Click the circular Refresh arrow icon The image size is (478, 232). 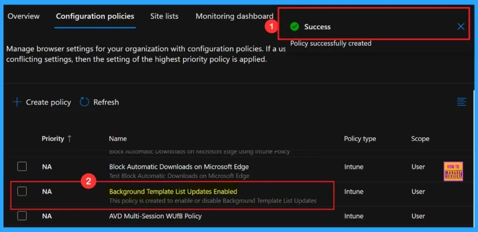84,102
